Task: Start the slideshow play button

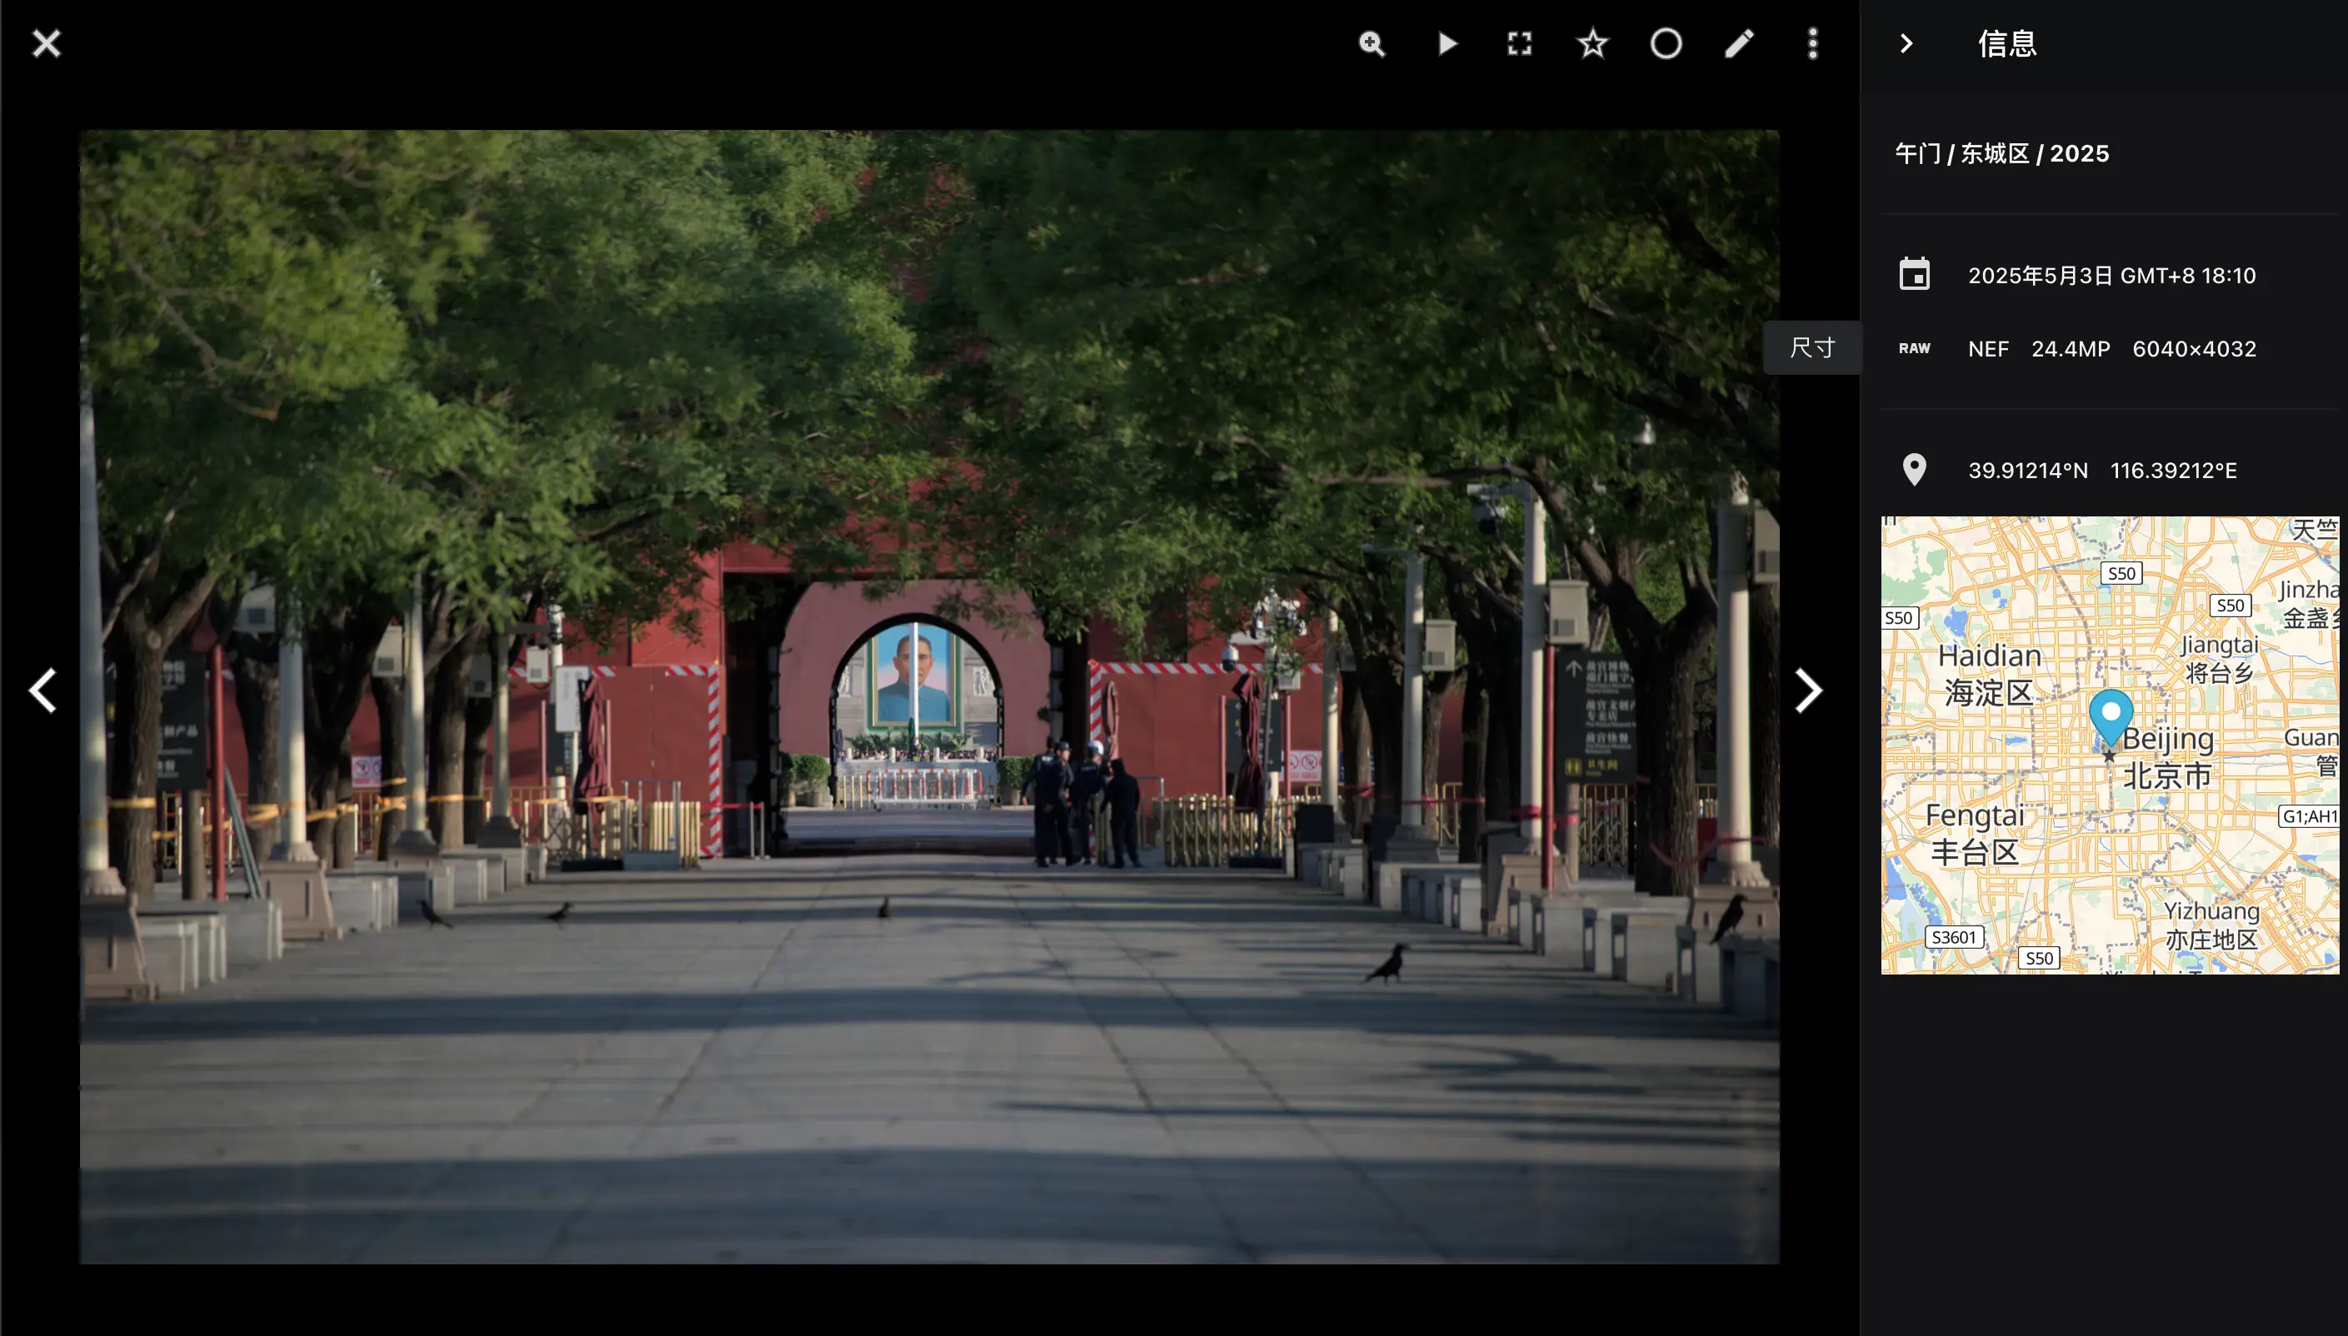Action: (1446, 43)
